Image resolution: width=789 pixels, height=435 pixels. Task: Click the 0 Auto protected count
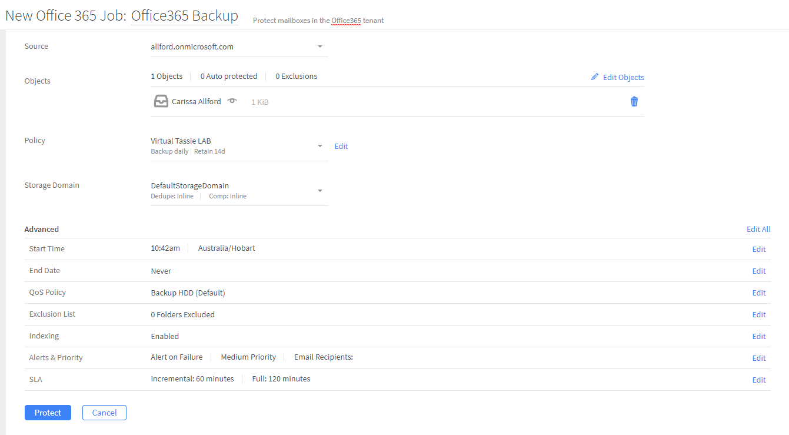click(229, 76)
